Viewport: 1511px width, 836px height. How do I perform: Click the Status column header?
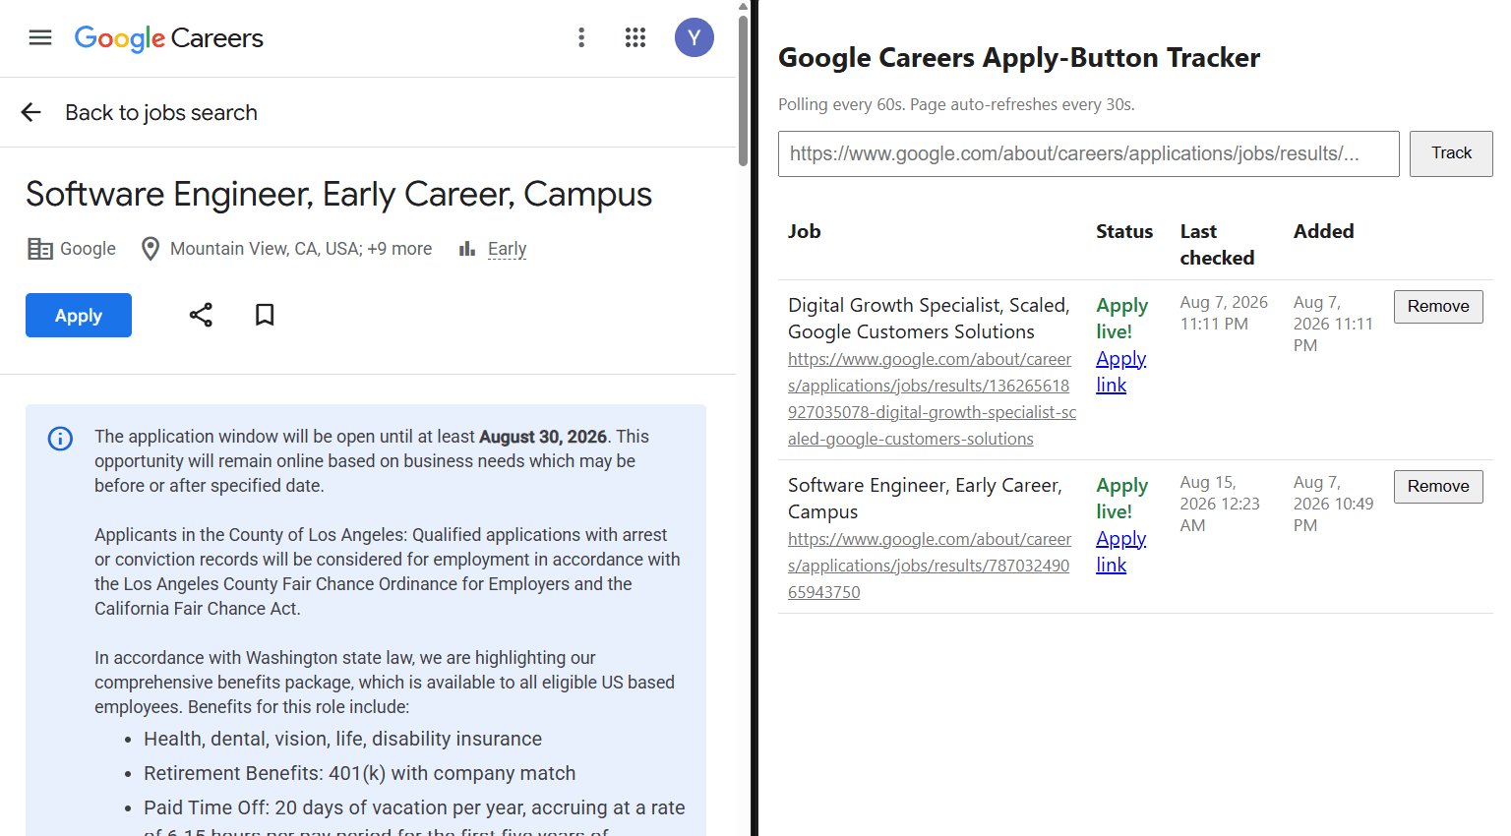pyautogui.click(x=1124, y=231)
